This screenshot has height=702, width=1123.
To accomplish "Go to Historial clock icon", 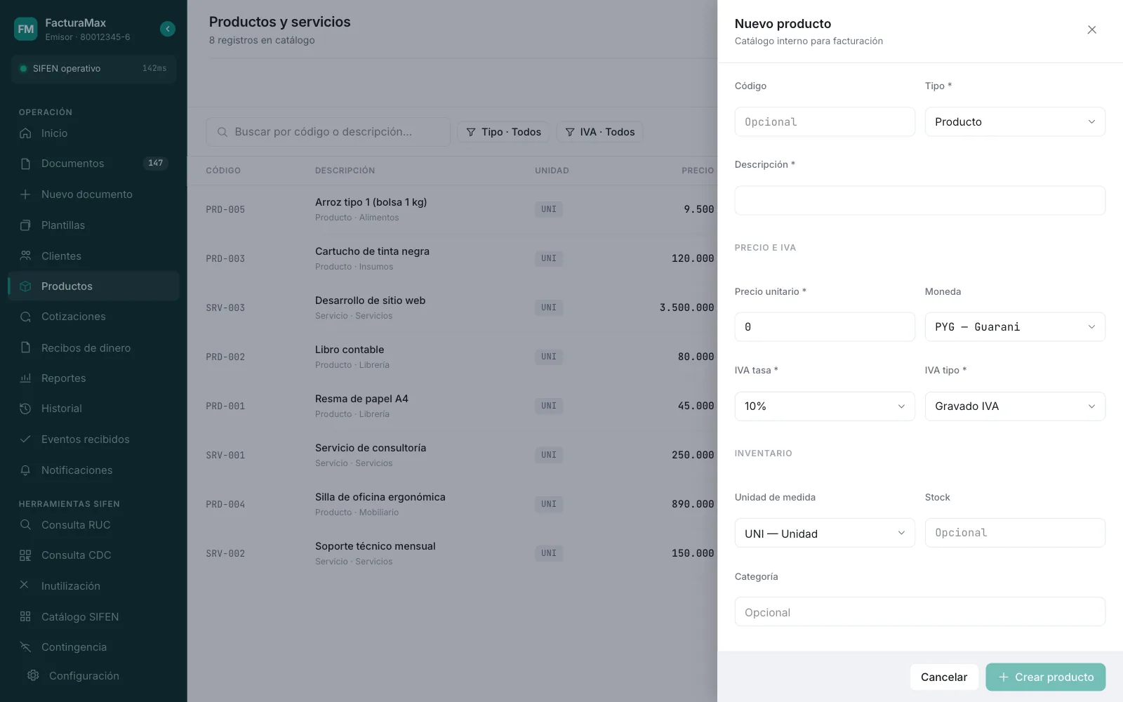I will pyautogui.click(x=25, y=409).
